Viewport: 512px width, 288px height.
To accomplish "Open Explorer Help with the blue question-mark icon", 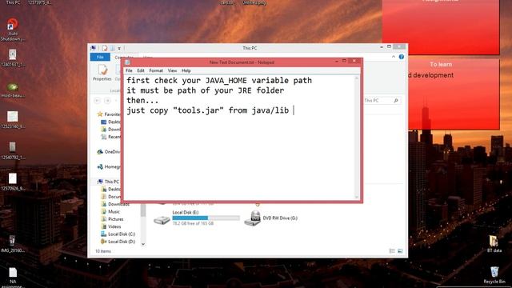I will (x=402, y=57).
